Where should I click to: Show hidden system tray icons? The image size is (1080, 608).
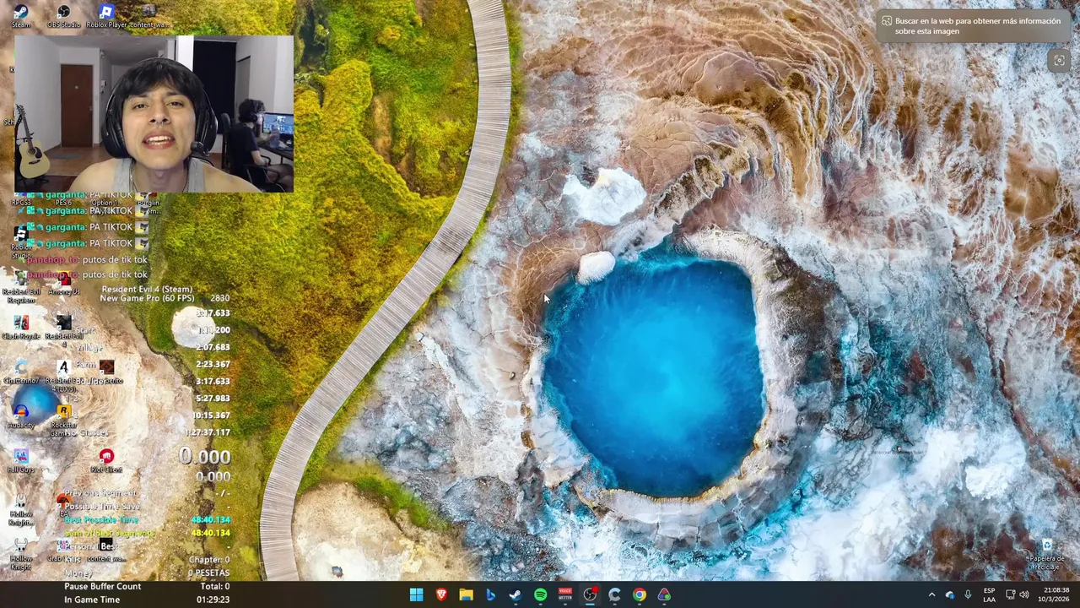tap(931, 594)
